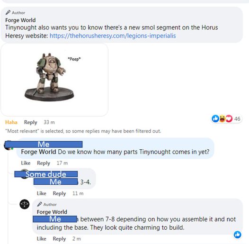Reply to the question about Tinynought parts

point(44,163)
